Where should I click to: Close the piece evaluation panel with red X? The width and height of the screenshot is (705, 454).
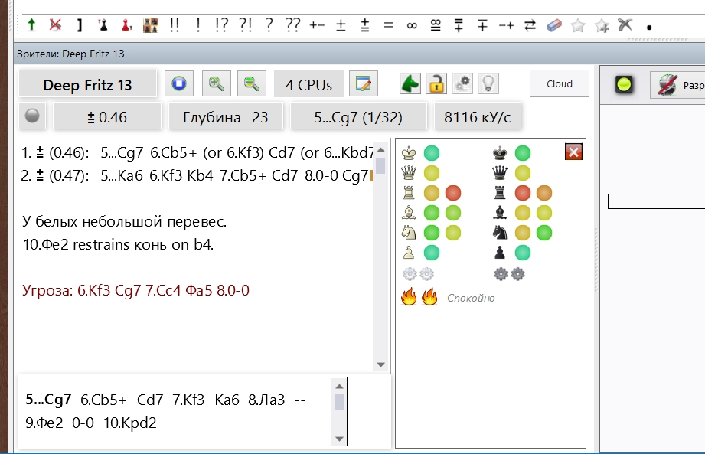573,152
